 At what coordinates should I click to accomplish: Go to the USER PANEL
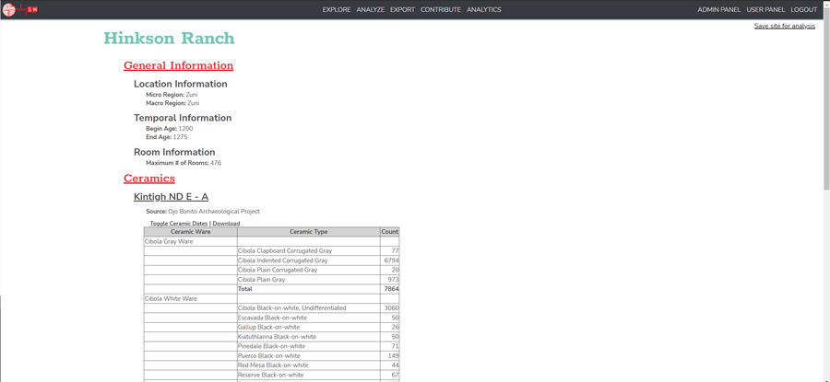(765, 10)
